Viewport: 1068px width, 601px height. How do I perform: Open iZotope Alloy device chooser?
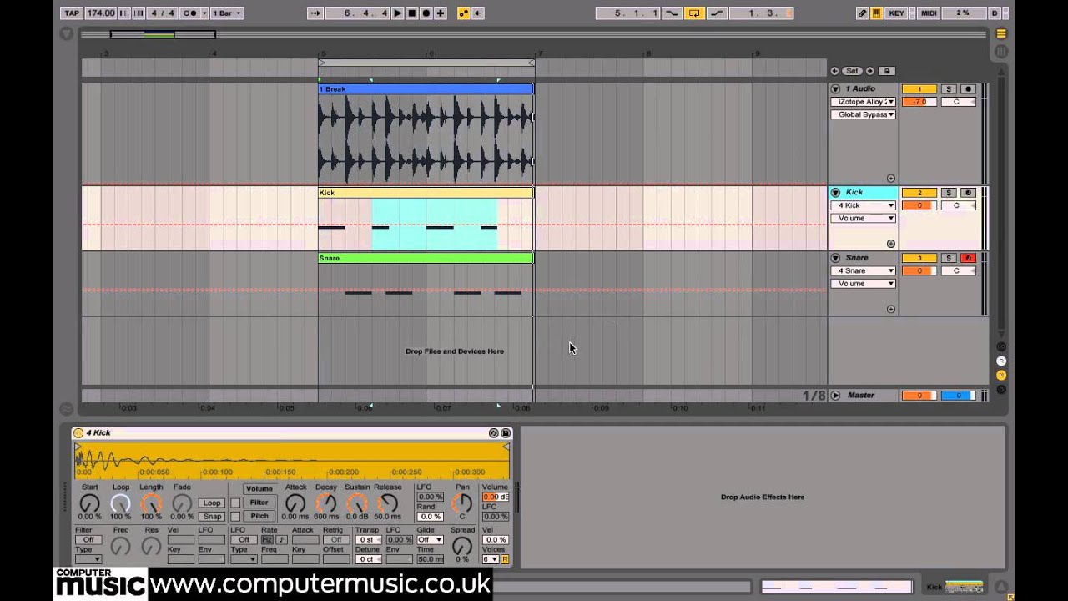point(863,102)
